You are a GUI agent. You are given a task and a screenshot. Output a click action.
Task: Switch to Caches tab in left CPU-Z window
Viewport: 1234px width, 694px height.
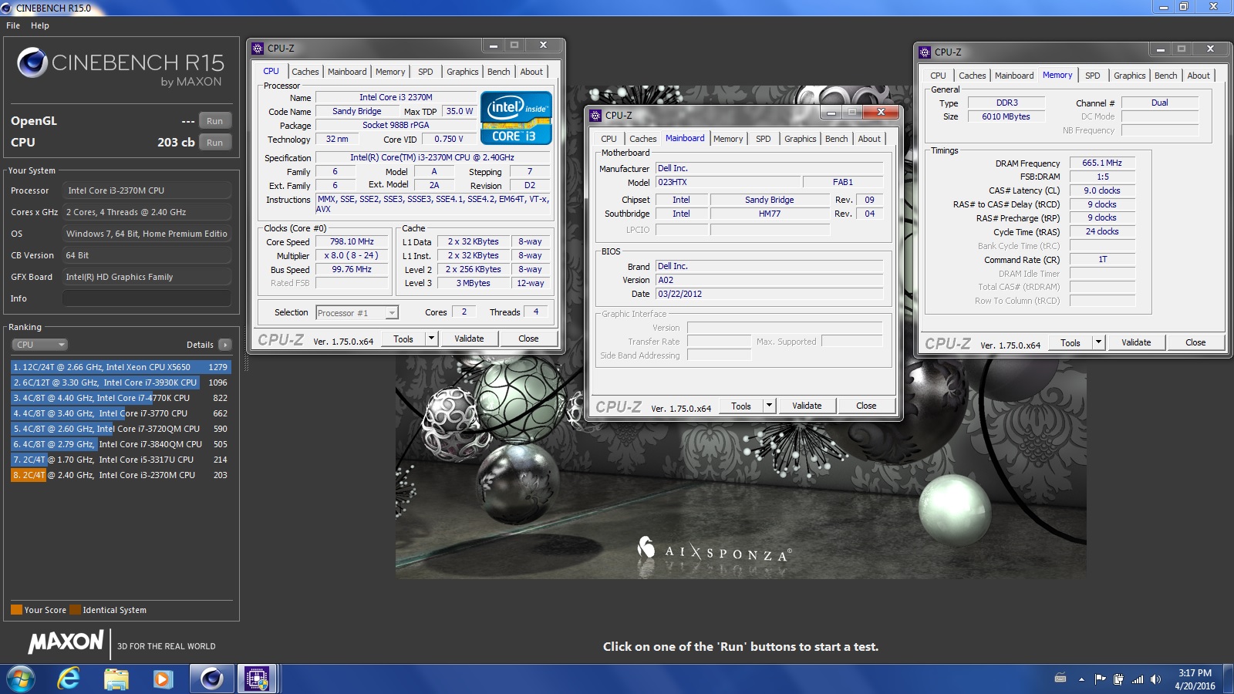[305, 72]
